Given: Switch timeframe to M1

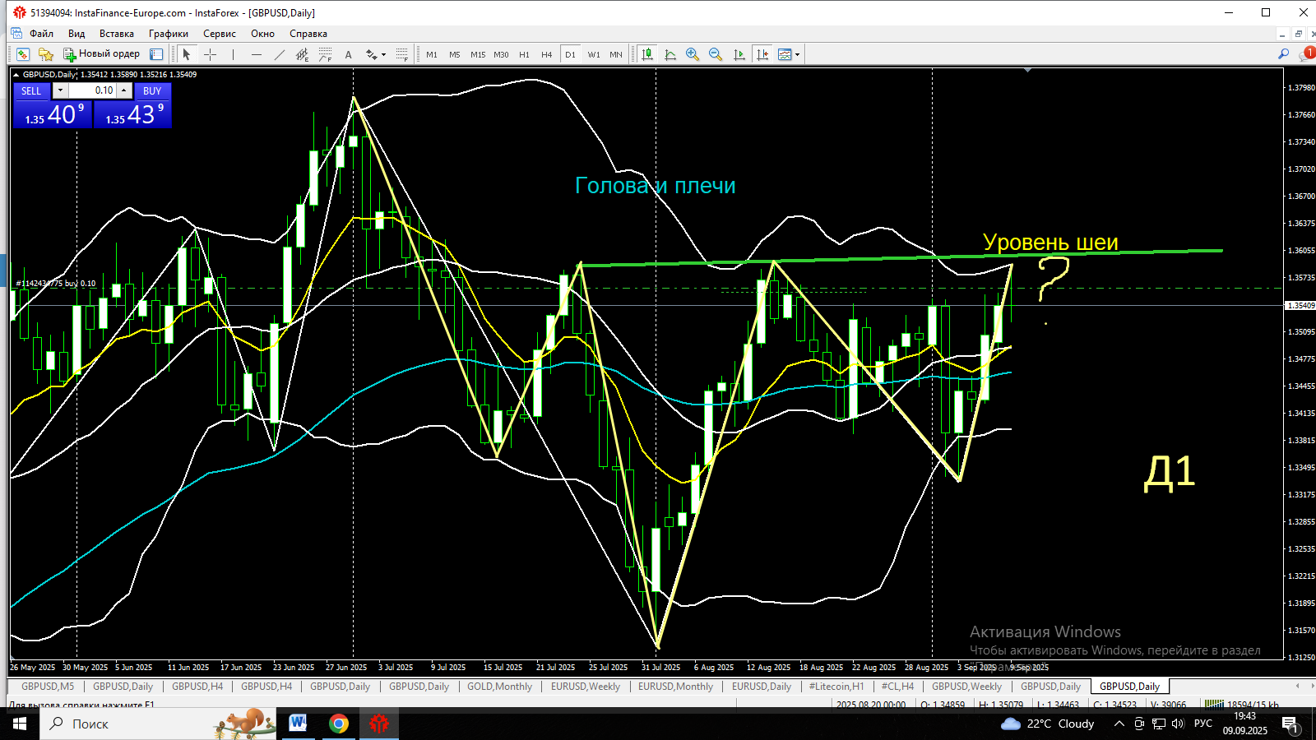Looking at the screenshot, I should tap(432, 54).
